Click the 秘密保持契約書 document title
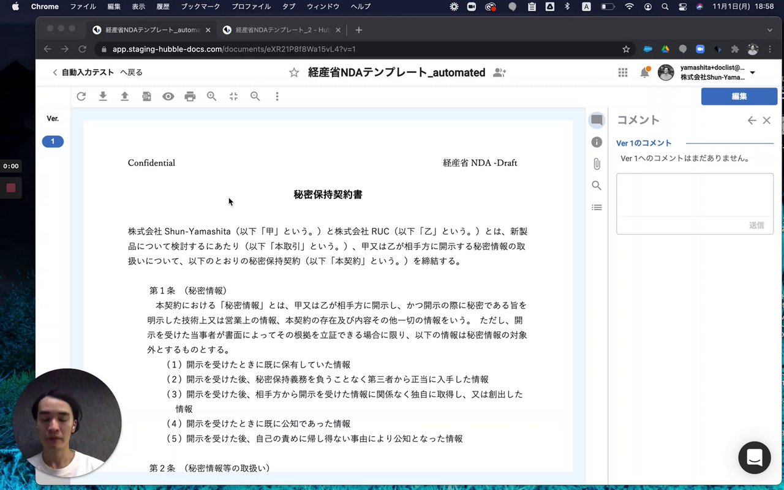 [x=328, y=195]
